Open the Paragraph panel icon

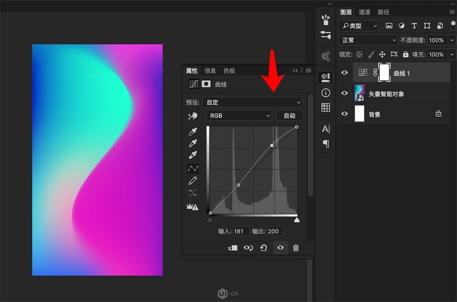[x=326, y=144]
